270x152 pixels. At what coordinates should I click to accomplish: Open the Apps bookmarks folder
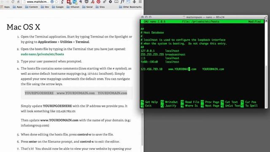coord(17,7)
